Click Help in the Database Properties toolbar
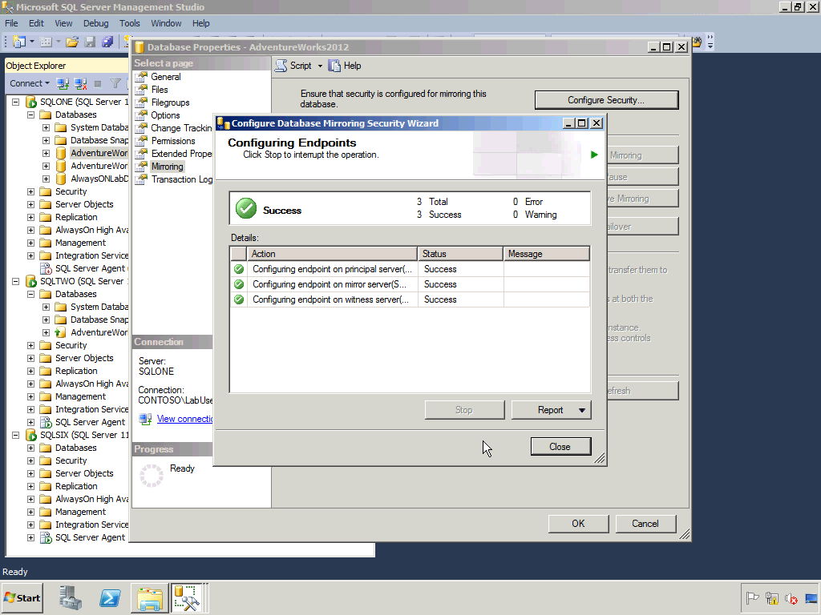Viewport: 821px width, 615px height. click(x=345, y=66)
